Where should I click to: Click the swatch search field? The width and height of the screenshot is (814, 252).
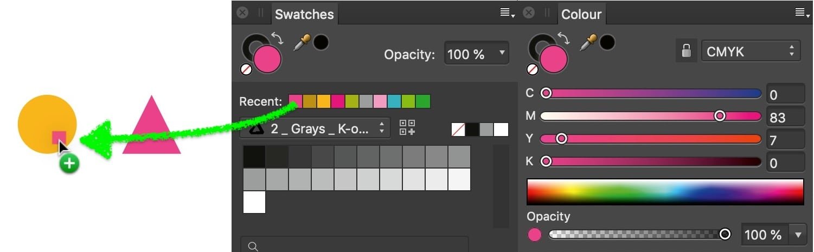click(355, 245)
